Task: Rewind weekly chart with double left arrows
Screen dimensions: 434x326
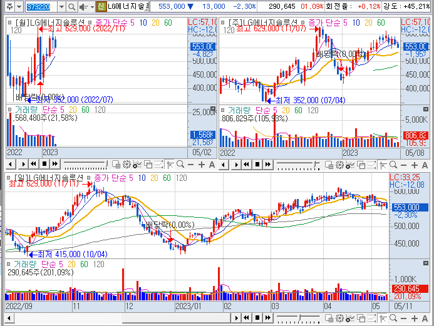Action: pos(246,165)
